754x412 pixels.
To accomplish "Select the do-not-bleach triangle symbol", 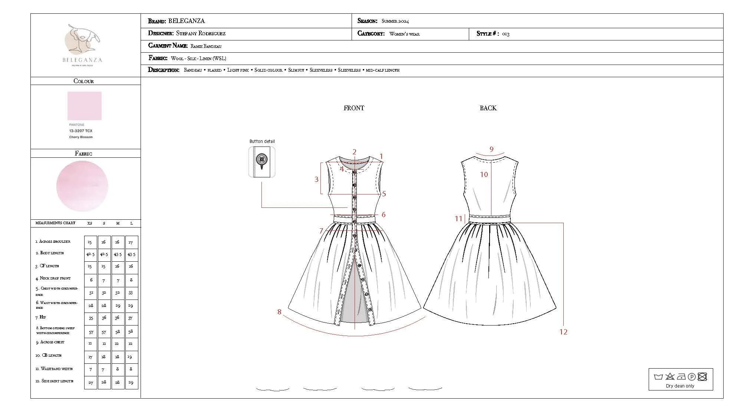I will (670, 376).
